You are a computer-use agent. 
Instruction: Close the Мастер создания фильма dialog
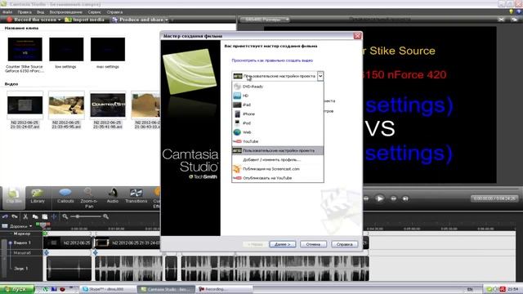point(357,36)
